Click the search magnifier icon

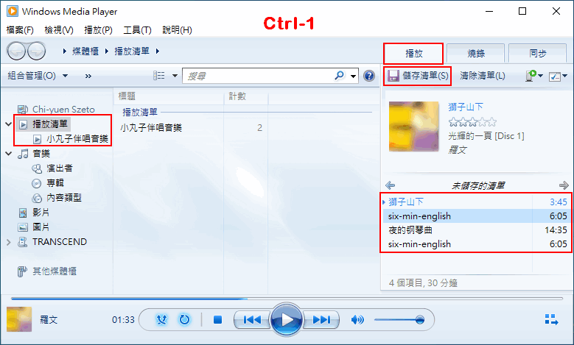[x=340, y=76]
